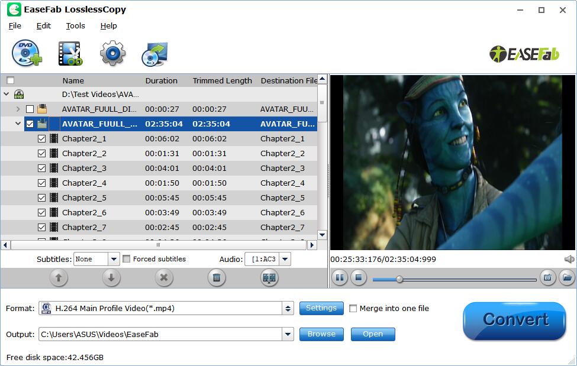Click the film icon beside Chapter2_1
577x366 pixels.
(x=54, y=139)
